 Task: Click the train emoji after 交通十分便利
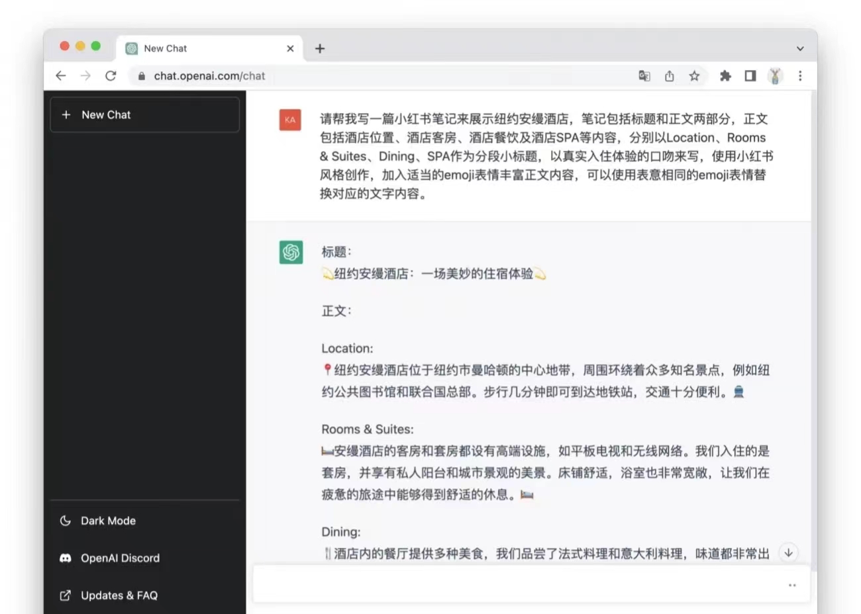(739, 392)
